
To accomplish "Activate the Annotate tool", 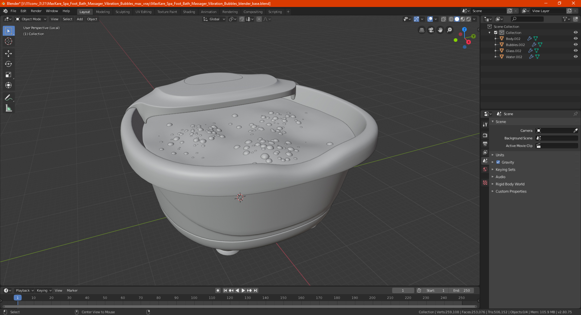I will coord(8,98).
